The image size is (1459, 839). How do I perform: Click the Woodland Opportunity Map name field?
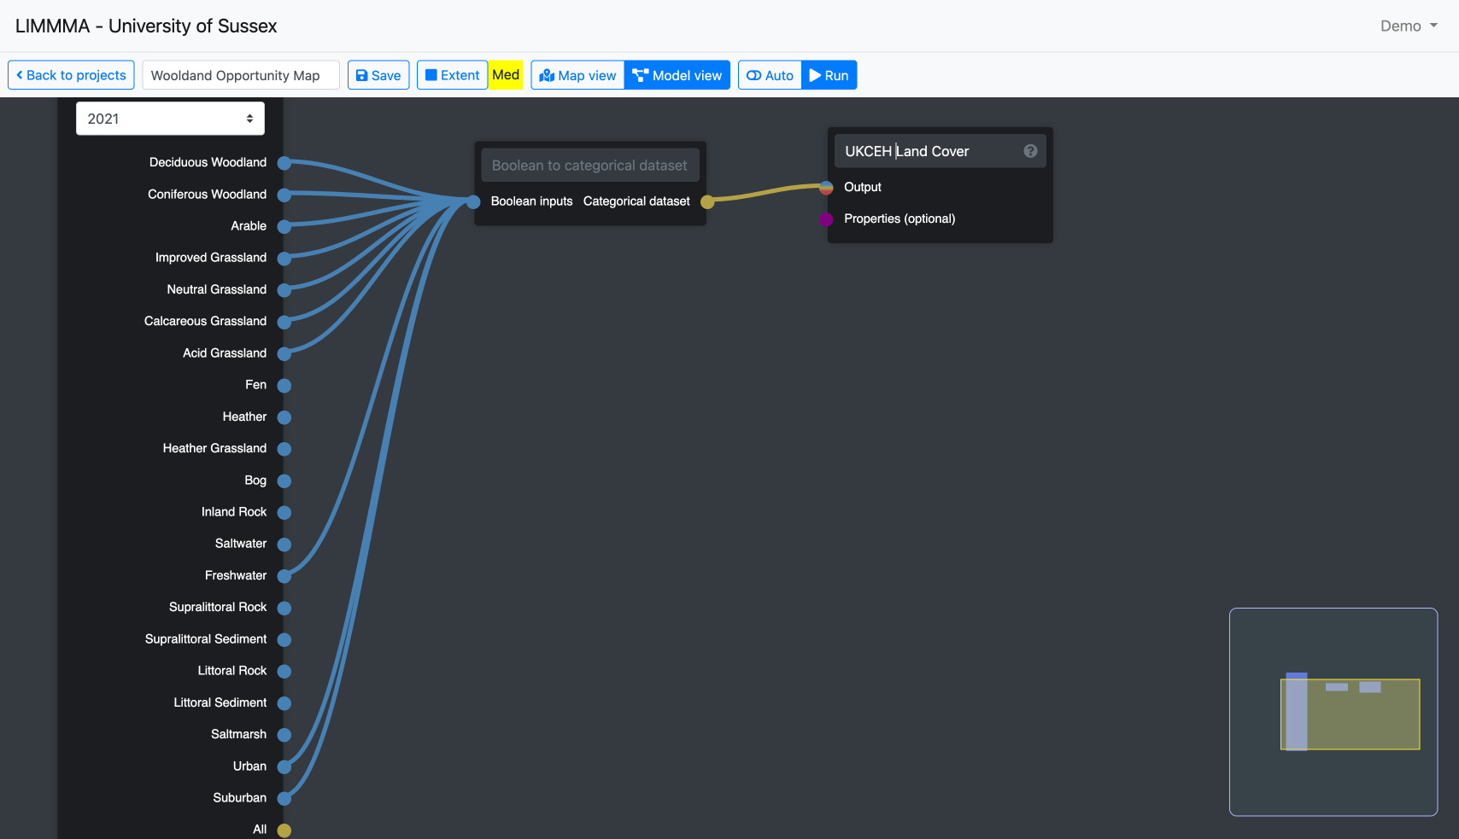241,75
